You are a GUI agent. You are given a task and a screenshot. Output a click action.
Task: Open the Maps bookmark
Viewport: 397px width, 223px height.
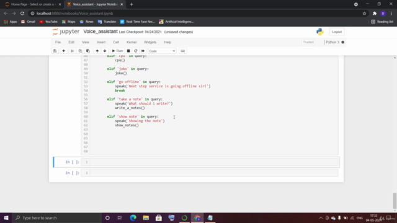(69, 22)
